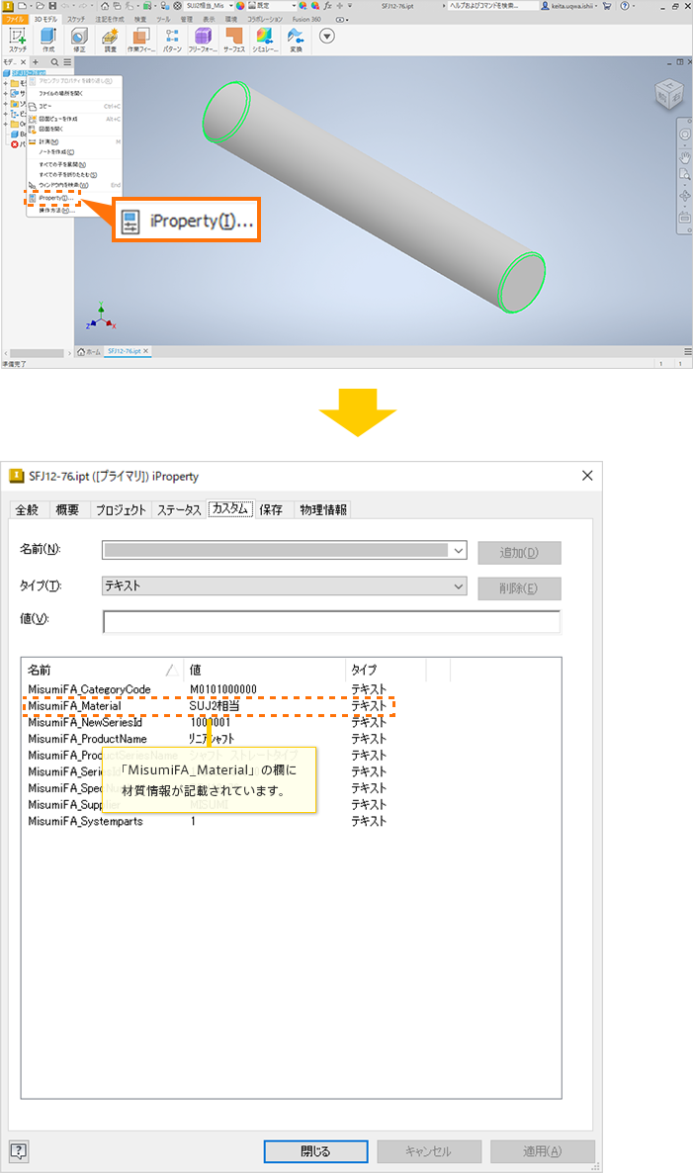Open the サーフェス (Surface) tool

click(x=233, y=38)
